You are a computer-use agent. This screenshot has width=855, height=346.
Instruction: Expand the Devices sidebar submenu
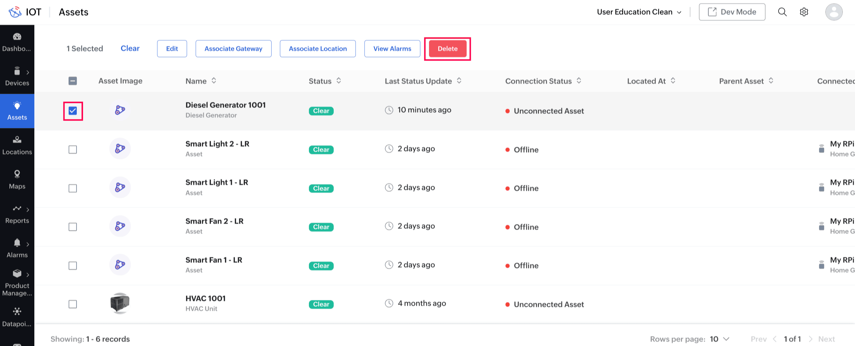click(27, 72)
